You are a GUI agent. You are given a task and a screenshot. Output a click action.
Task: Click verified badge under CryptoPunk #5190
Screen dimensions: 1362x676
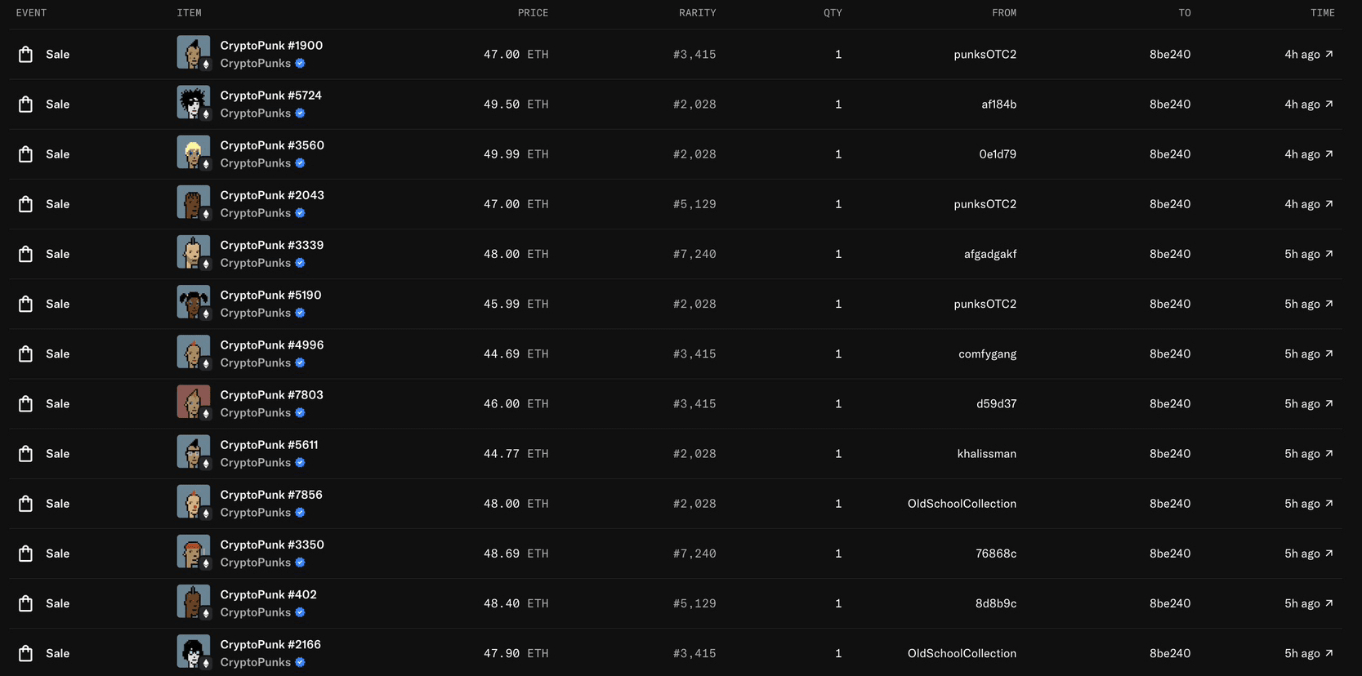click(300, 313)
